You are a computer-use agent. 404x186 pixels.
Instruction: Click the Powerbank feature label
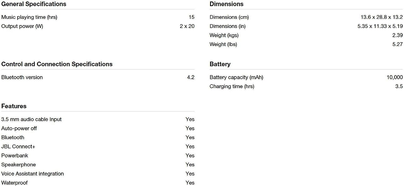(x=15, y=156)
